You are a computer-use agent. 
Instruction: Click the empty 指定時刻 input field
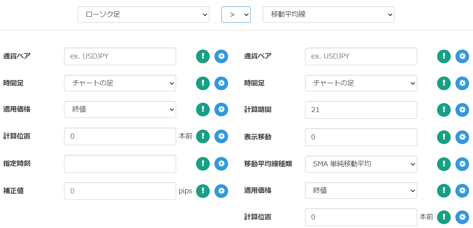click(x=120, y=164)
